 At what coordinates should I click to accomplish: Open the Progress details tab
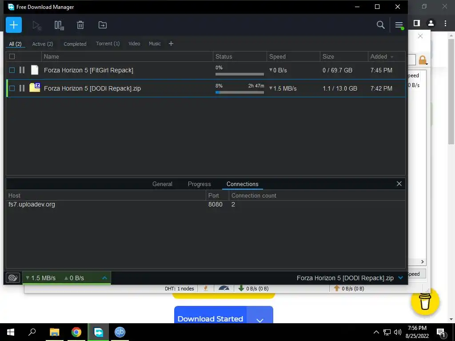(199, 184)
